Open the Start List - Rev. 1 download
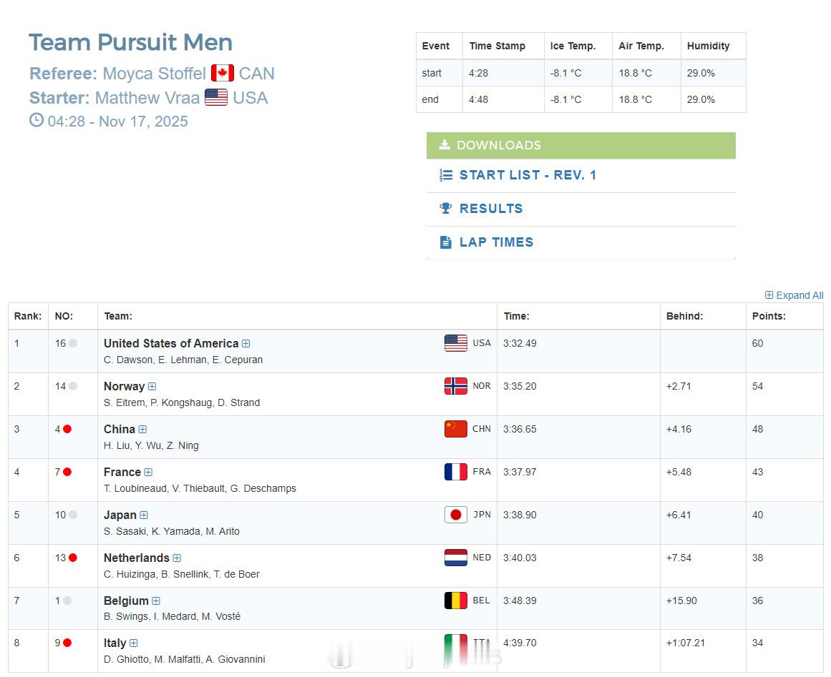Image resolution: width=831 pixels, height=677 pixels. coord(528,175)
